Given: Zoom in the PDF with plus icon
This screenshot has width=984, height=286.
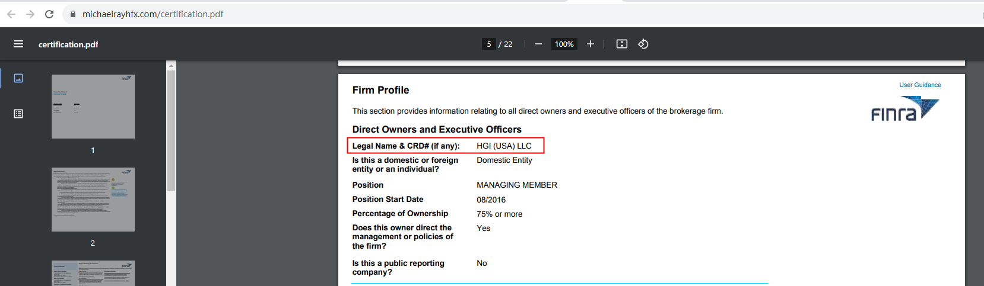Looking at the screenshot, I should pos(591,44).
